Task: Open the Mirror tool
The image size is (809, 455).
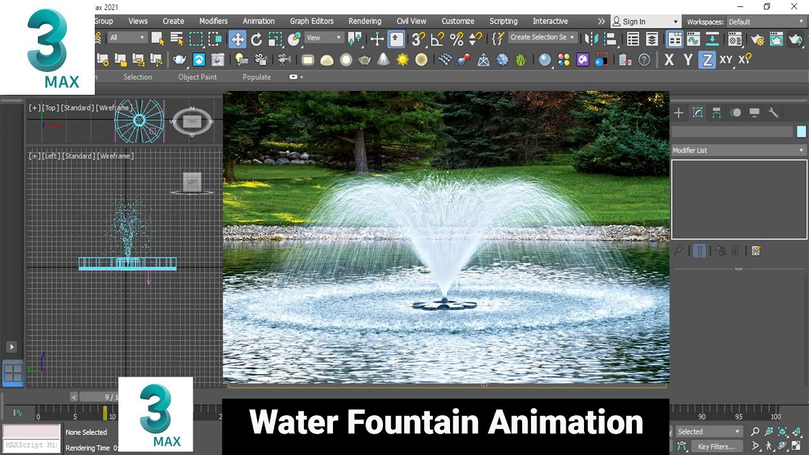Action: point(592,40)
